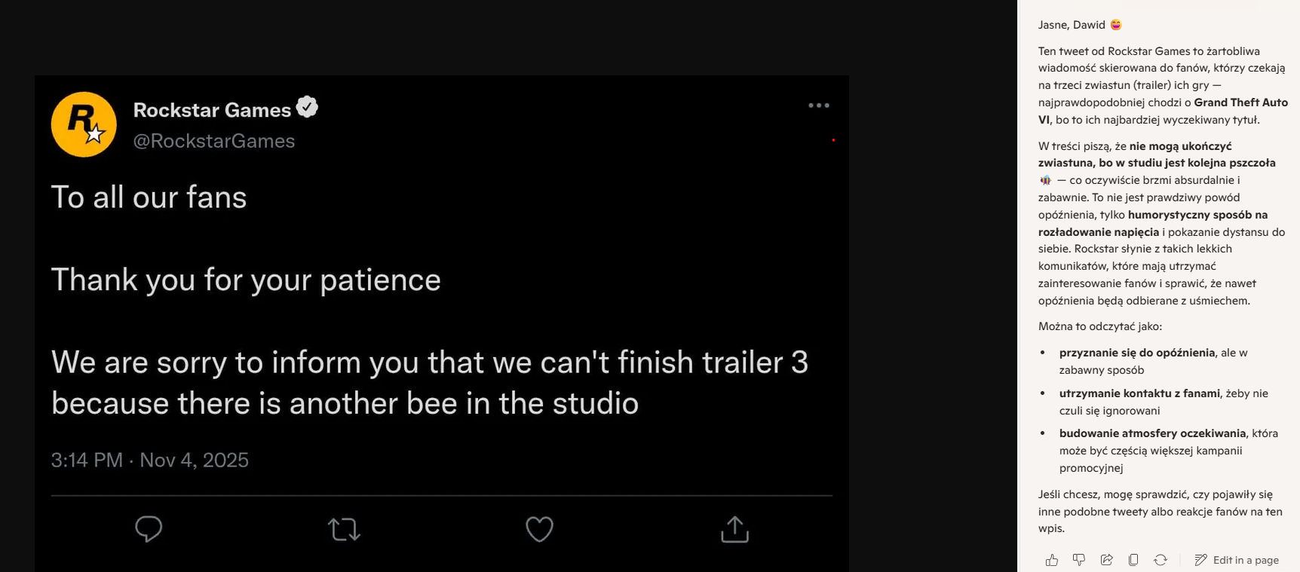Retweet the Rockstar Games post
Screen dimensions: 1300x572
[x=344, y=529]
